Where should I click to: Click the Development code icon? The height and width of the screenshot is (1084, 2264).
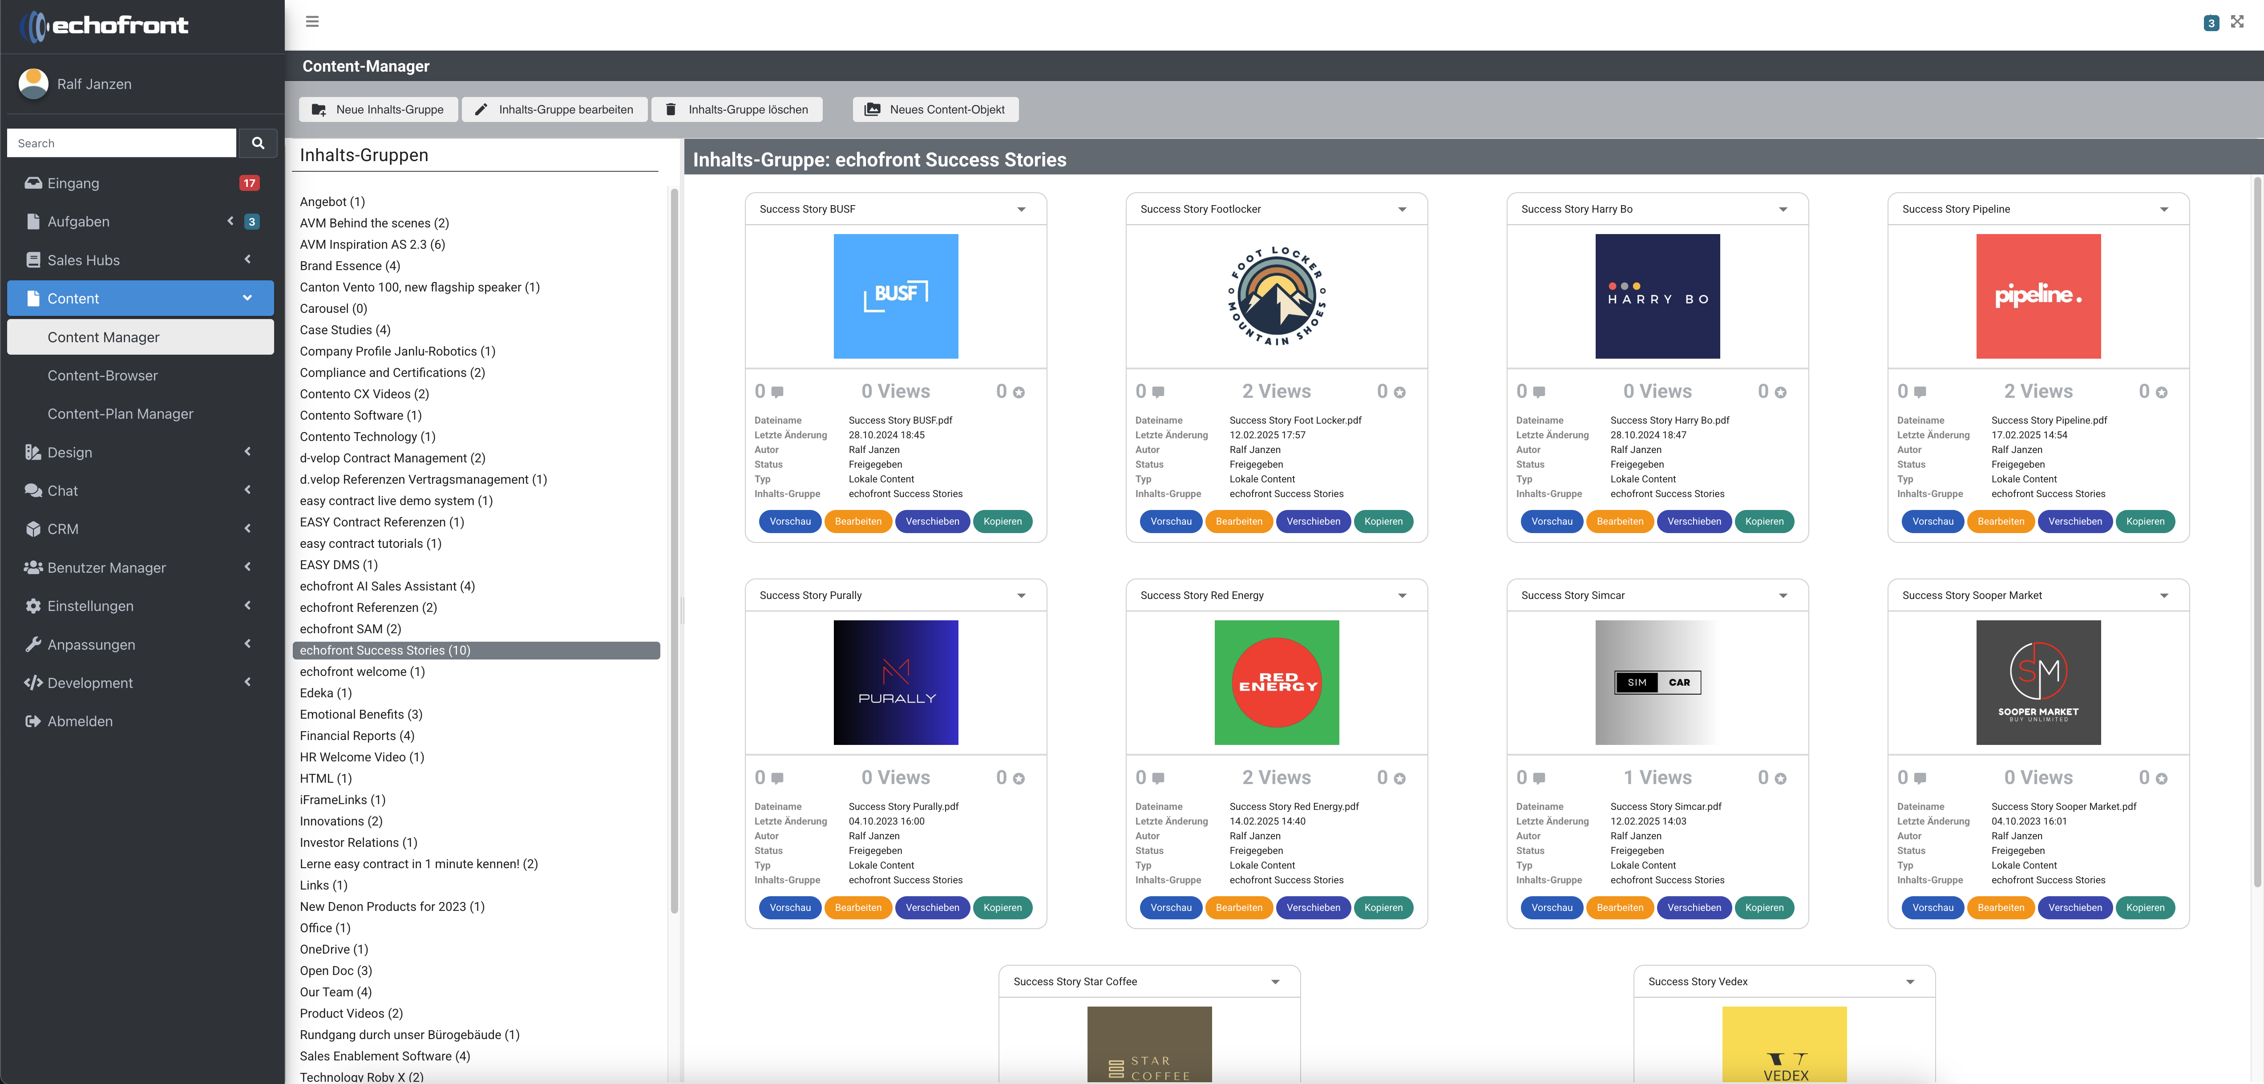coord(33,683)
